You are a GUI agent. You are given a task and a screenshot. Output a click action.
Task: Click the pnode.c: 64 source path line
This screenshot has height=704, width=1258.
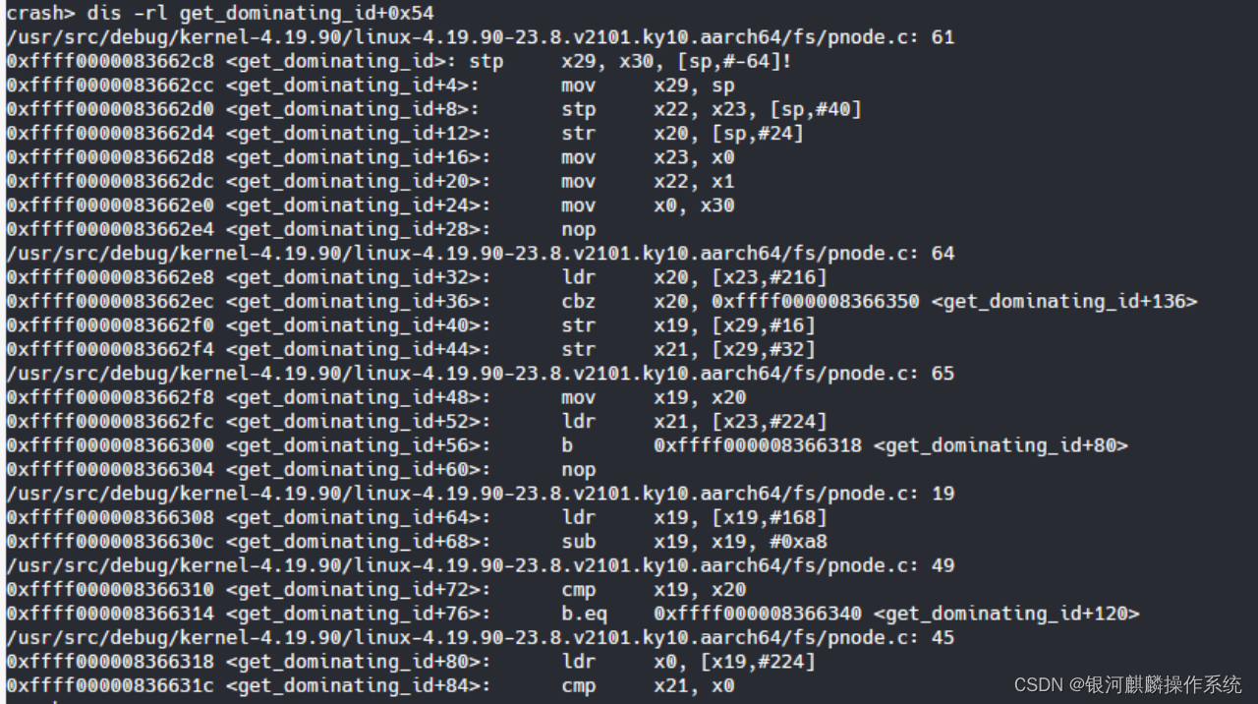[481, 254]
